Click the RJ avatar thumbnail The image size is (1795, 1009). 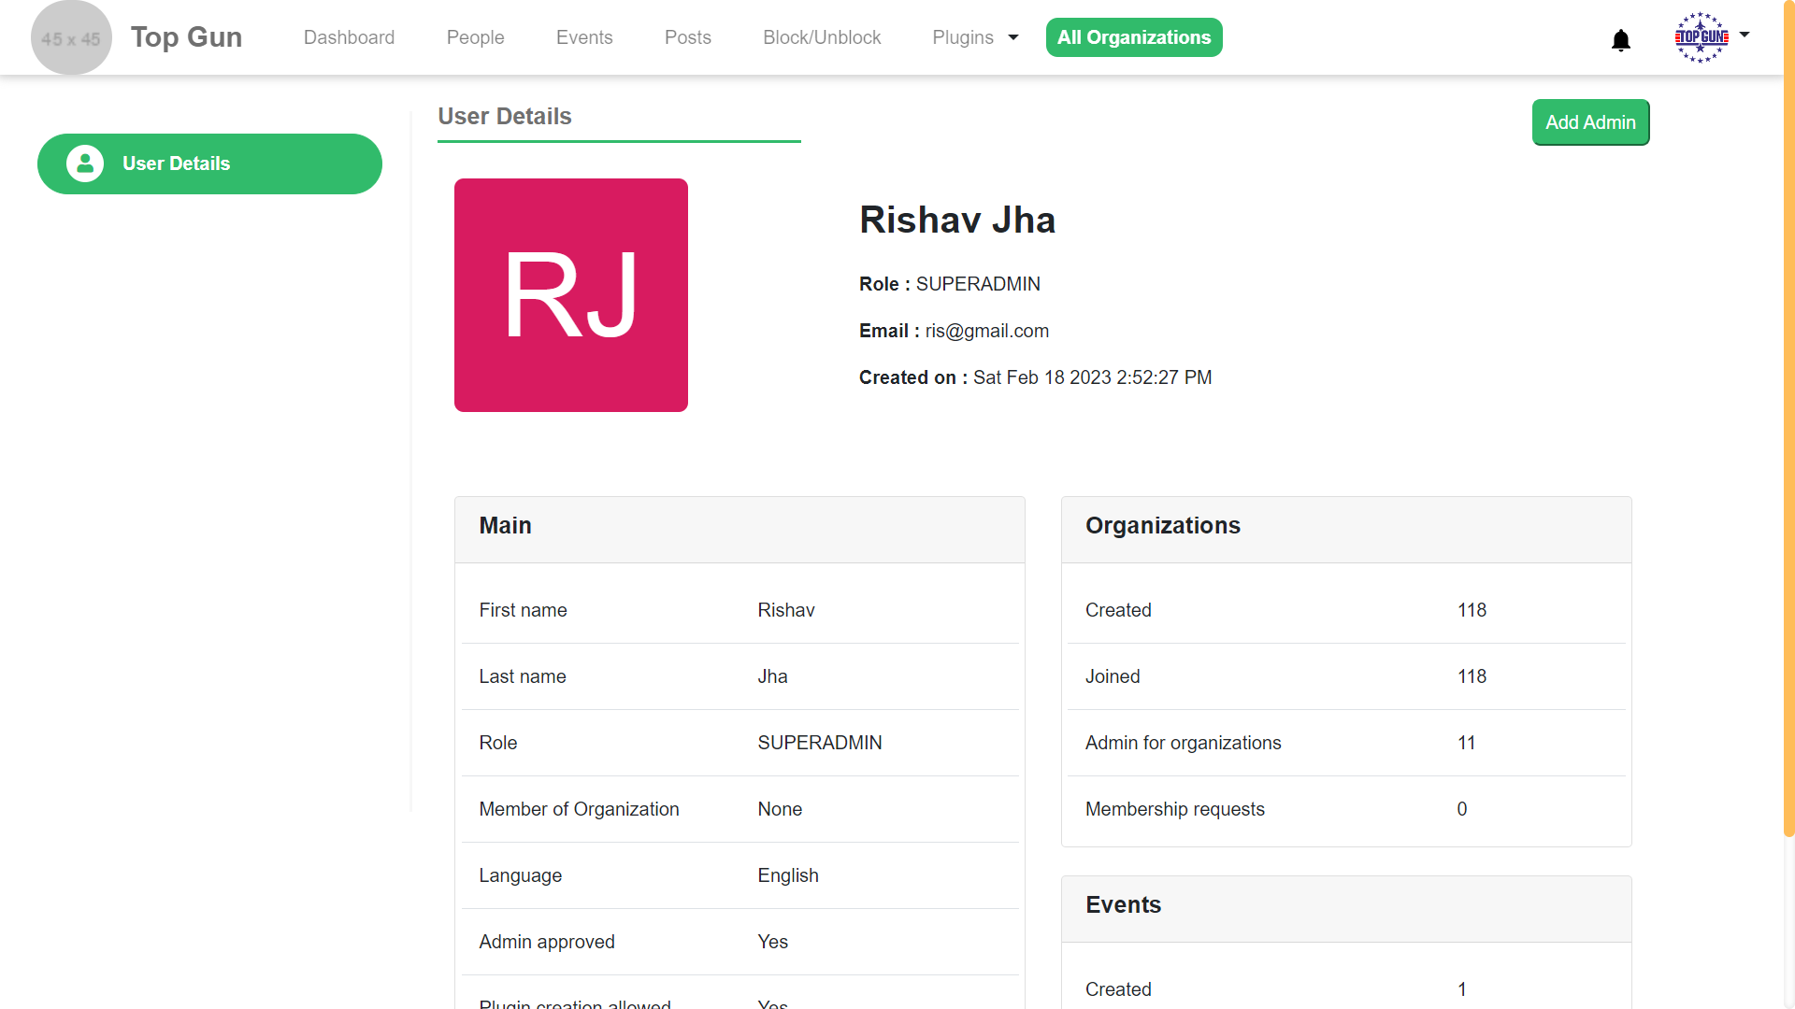tap(571, 295)
